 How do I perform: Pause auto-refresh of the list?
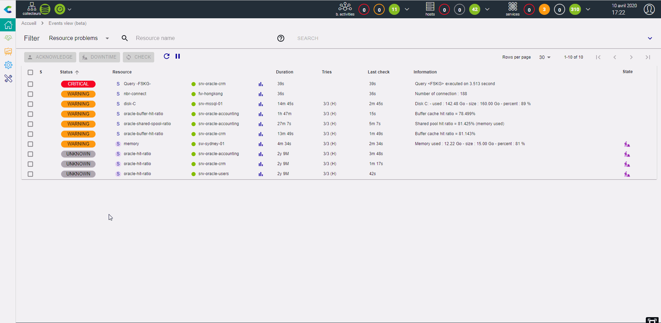tap(178, 56)
